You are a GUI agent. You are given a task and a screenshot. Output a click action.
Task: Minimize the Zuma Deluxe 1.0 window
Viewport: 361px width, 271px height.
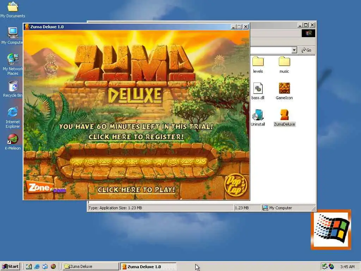tap(233, 27)
